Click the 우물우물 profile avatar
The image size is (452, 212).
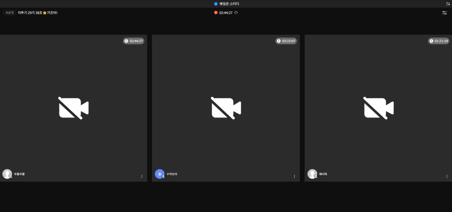click(7, 174)
